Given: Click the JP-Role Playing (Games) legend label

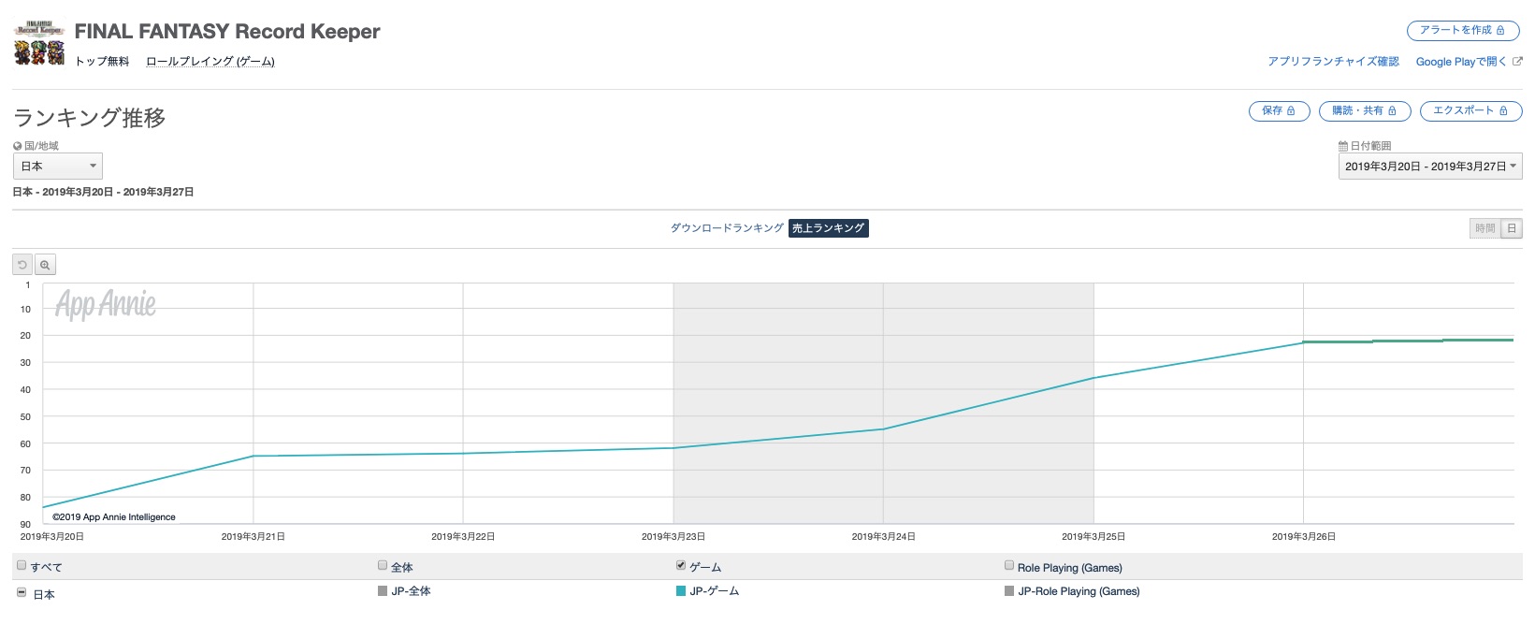Looking at the screenshot, I should 1079,591.
